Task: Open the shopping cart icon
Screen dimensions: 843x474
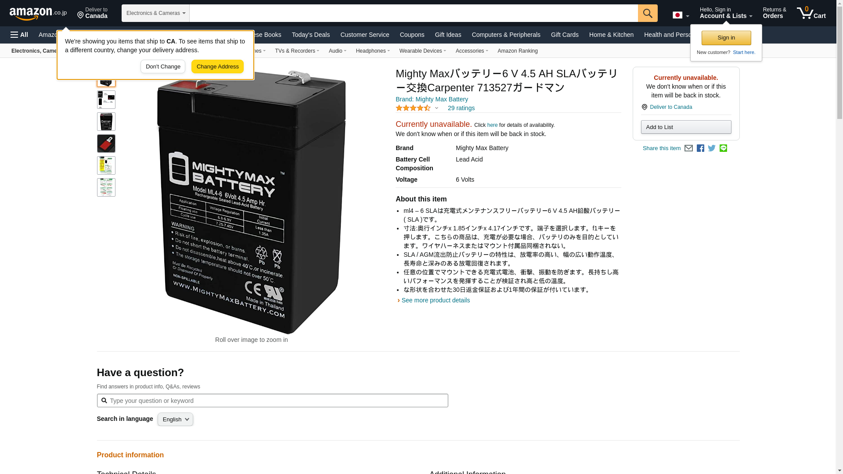Action: pos(811,13)
